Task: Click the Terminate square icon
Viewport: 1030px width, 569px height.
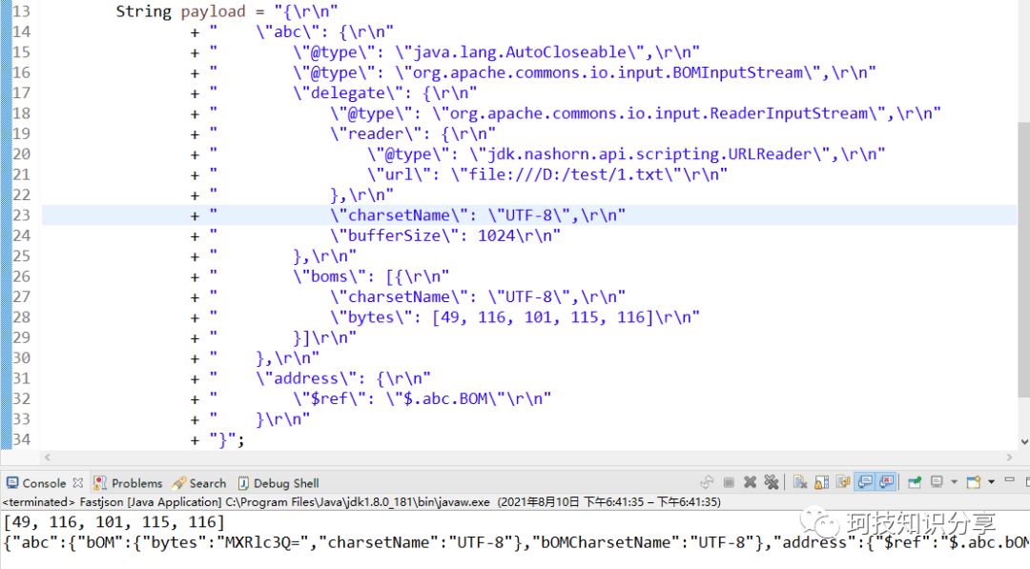Action: 729,482
